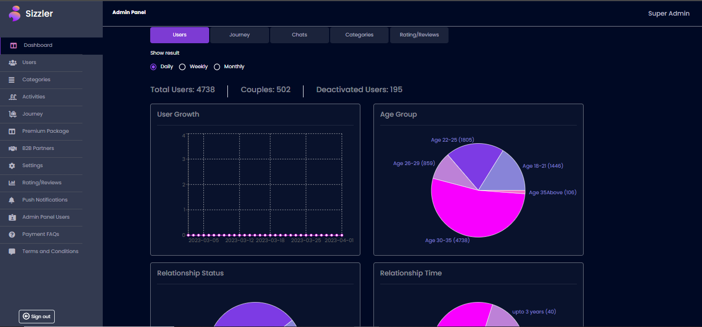The height and width of the screenshot is (327, 702).
Task: Switch results to Weekly
Action: pyautogui.click(x=182, y=67)
